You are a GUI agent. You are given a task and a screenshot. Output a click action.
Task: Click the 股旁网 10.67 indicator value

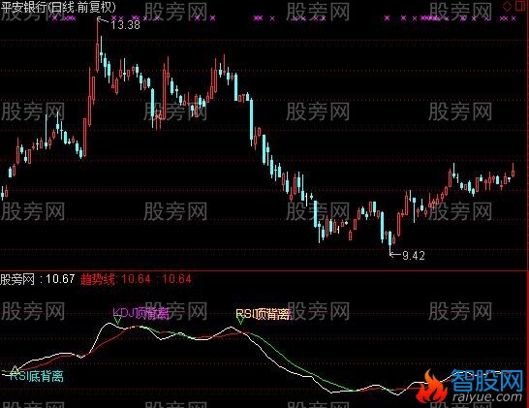point(38,279)
